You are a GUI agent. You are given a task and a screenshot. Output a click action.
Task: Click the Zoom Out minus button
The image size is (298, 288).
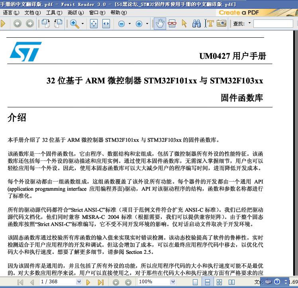[122, 24]
